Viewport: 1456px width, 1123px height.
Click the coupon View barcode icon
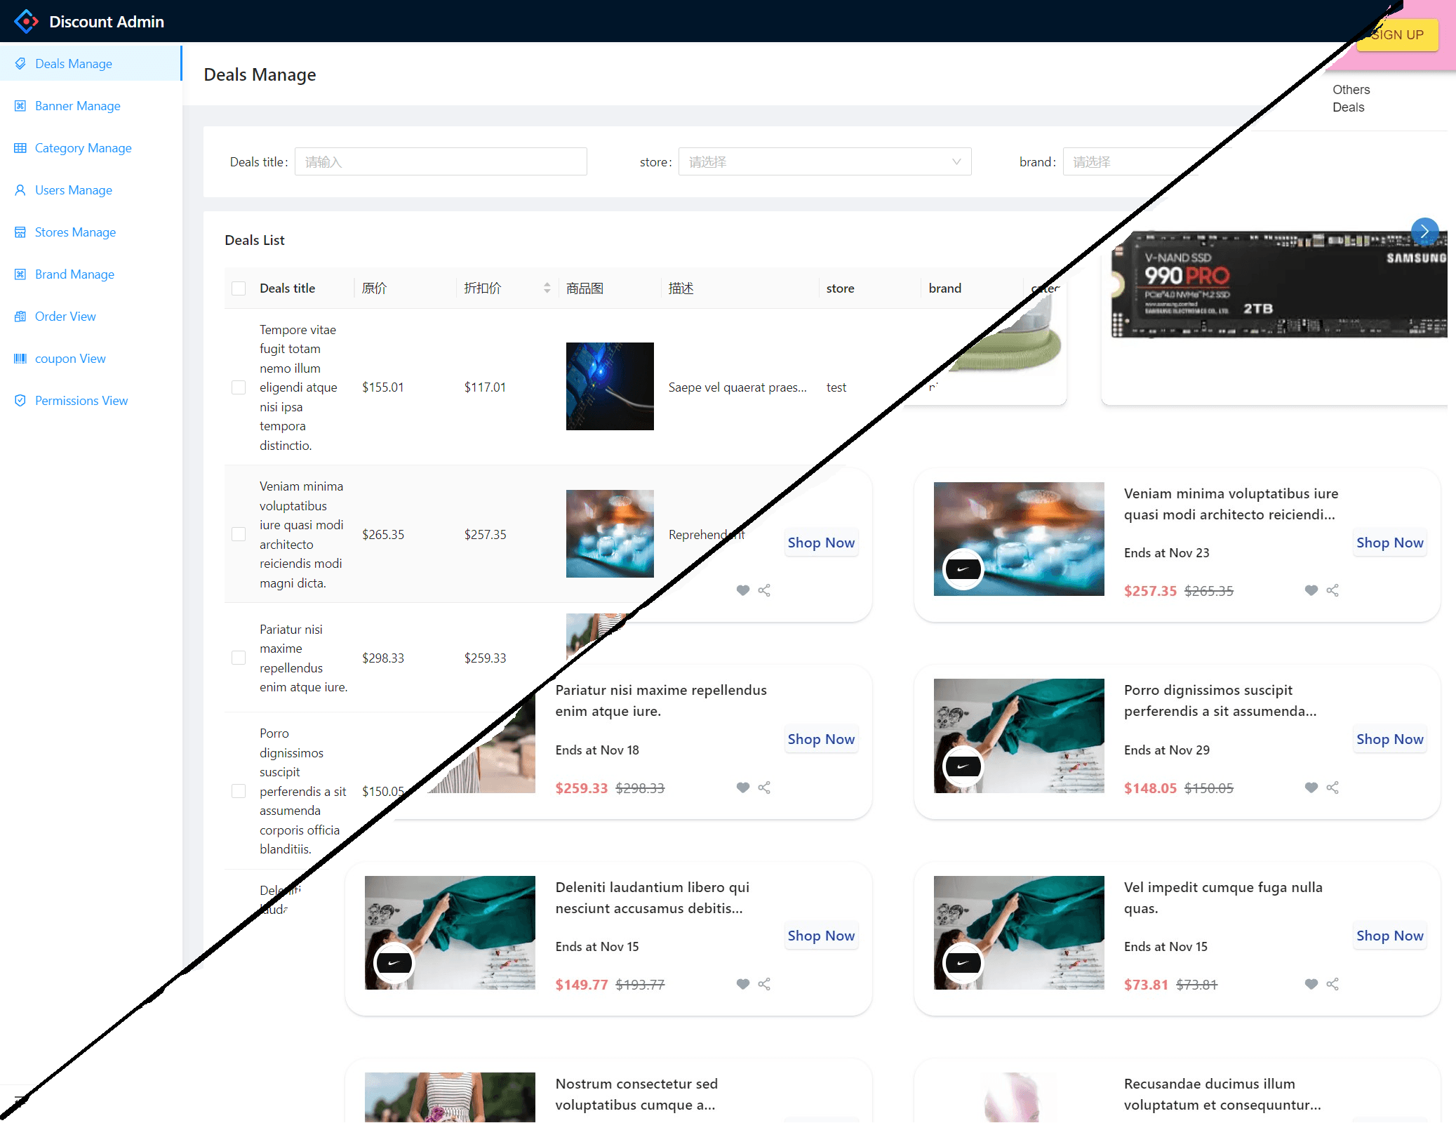pyautogui.click(x=20, y=359)
